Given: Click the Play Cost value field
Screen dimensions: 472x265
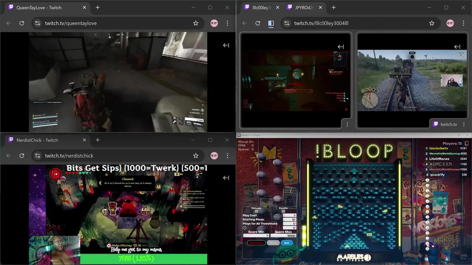Looking at the screenshot, I should [289, 215].
